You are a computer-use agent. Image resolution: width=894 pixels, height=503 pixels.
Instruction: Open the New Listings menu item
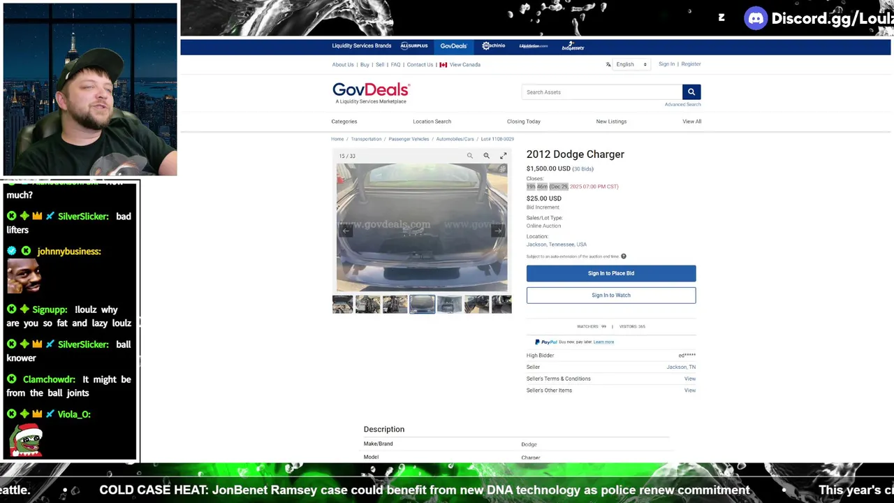(611, 122)
